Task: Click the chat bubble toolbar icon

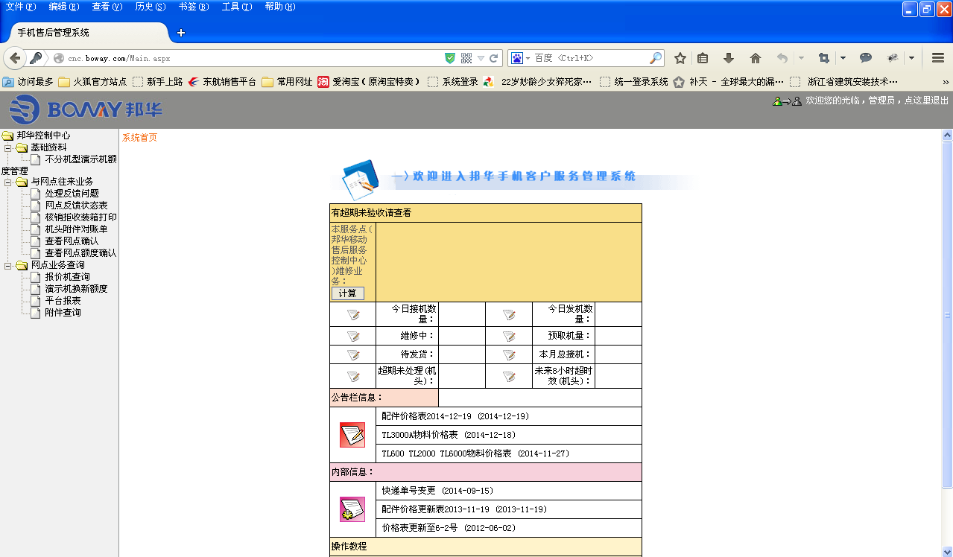Action: click(866, 58)
